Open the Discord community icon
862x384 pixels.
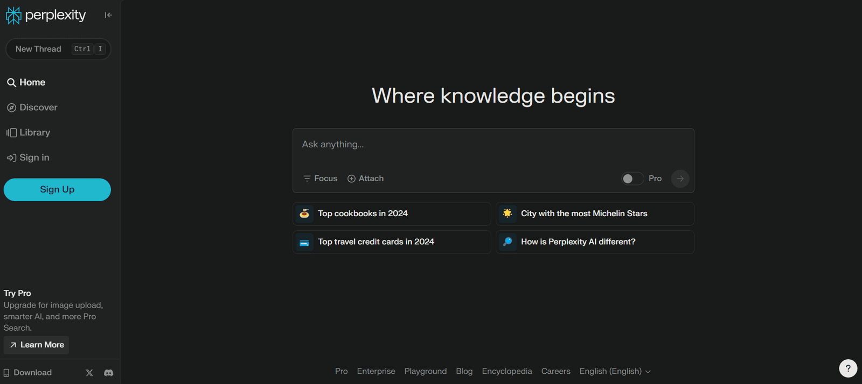tap(108, 373)
